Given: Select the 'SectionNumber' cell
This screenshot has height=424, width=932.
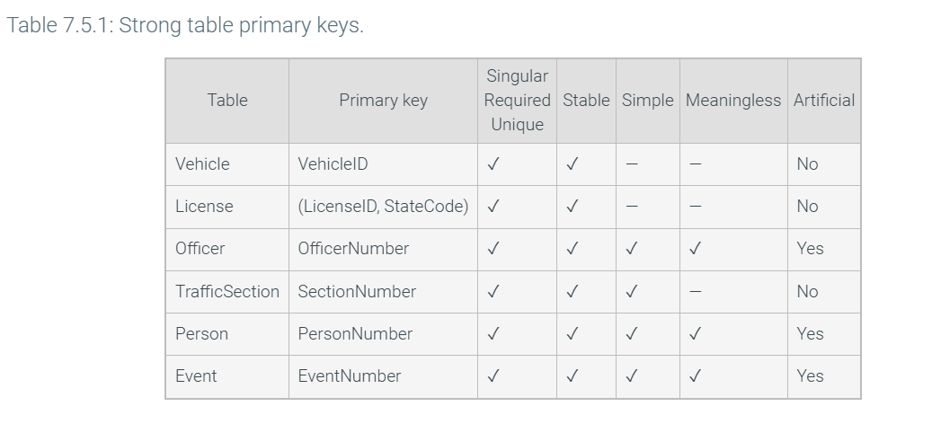Looking at the screenshot, I should point(357,292).
